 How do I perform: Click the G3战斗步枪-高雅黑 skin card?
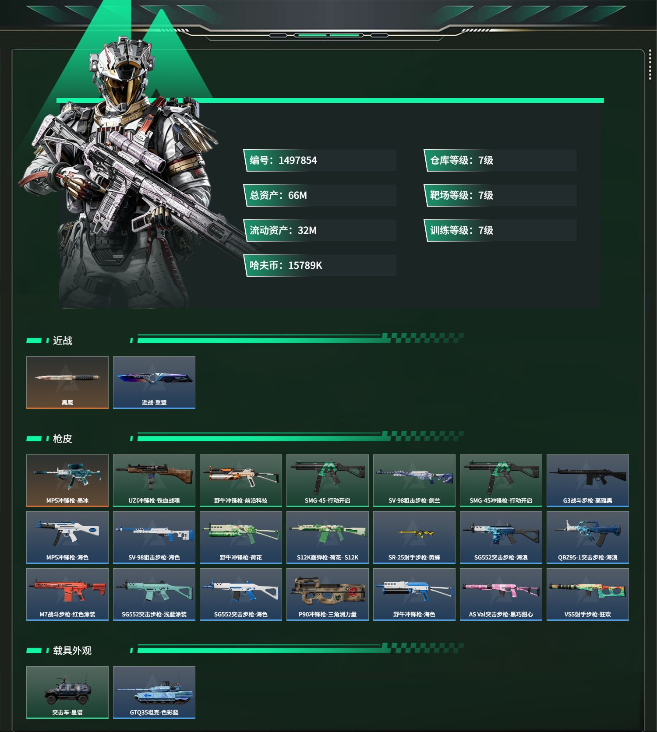(x=588, y=481)
